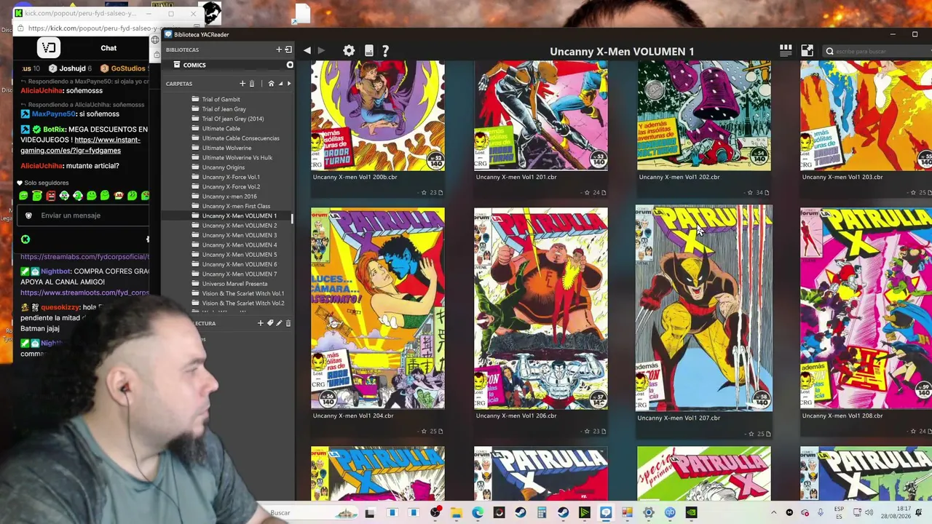
Task: Open qBittorrent from the taskbar
Action: pos(670,512)
